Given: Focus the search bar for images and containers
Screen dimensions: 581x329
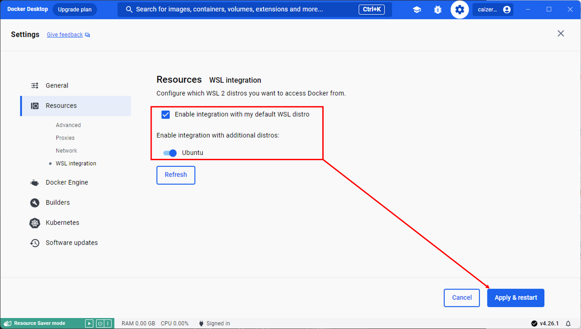Looking at the screenshot, I should click(255, 10).
